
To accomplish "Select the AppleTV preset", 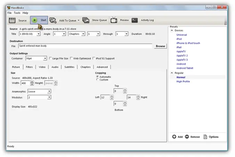I will pos(181,51).
